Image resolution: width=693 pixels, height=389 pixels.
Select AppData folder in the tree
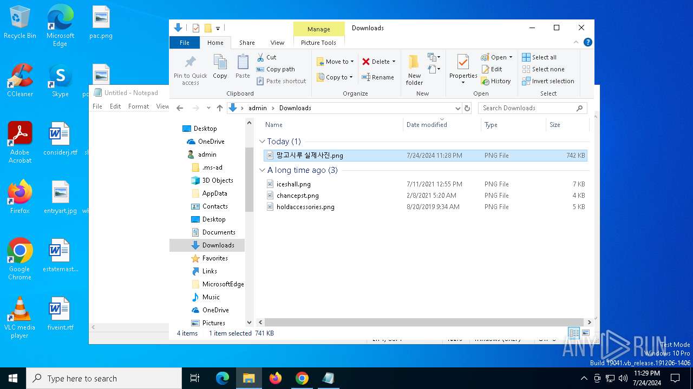tap(215, 193)
